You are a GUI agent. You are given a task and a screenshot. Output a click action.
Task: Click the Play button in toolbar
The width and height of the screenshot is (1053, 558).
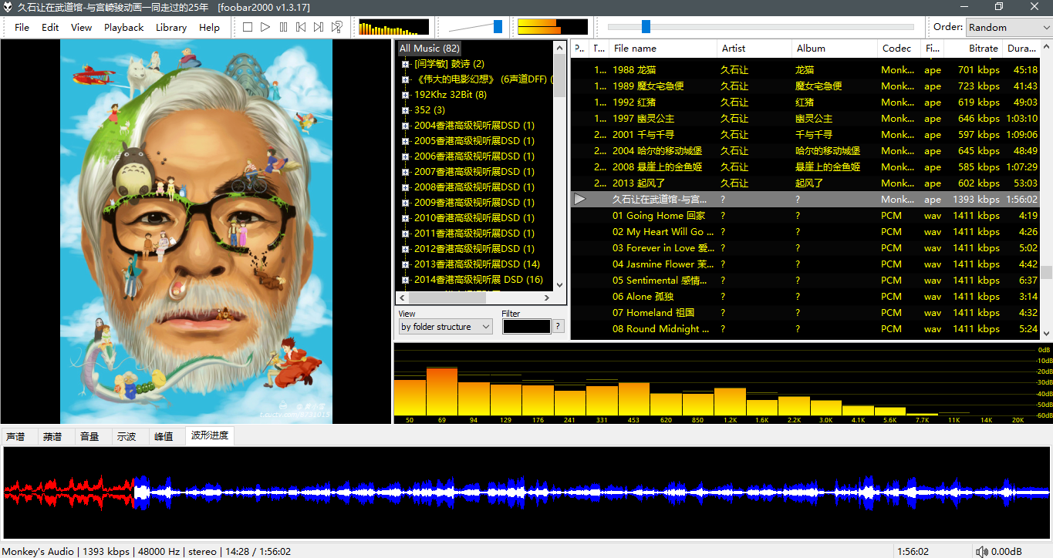265,27
